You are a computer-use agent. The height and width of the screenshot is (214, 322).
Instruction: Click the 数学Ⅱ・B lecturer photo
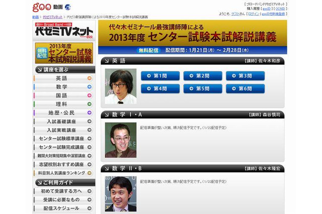coord(121,194)
